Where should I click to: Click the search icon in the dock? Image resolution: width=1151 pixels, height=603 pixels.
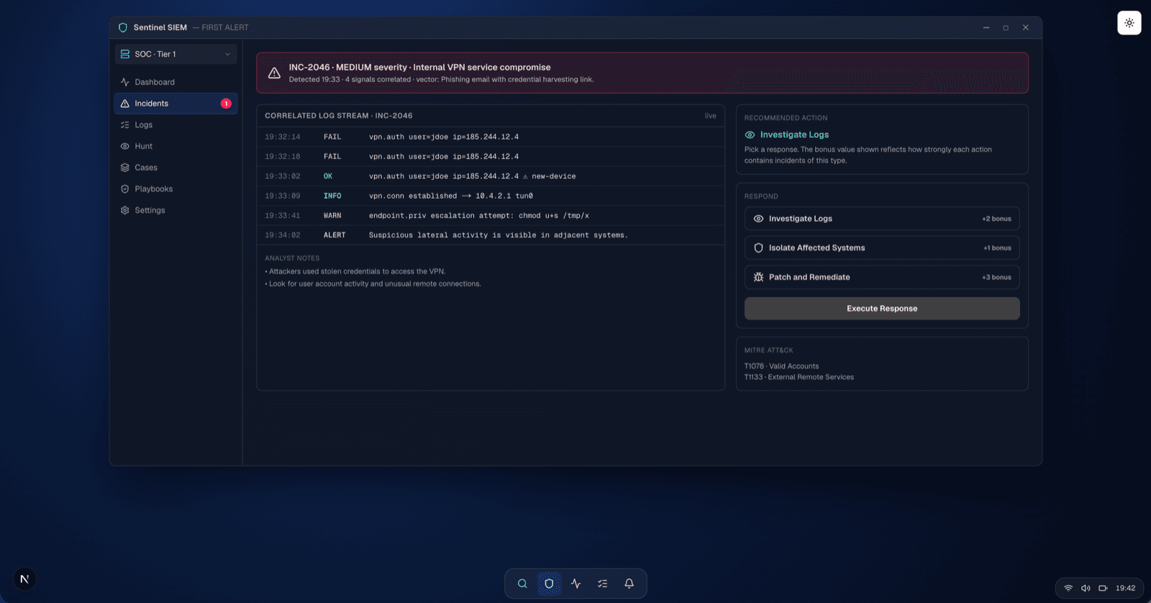tap(522, 584)
